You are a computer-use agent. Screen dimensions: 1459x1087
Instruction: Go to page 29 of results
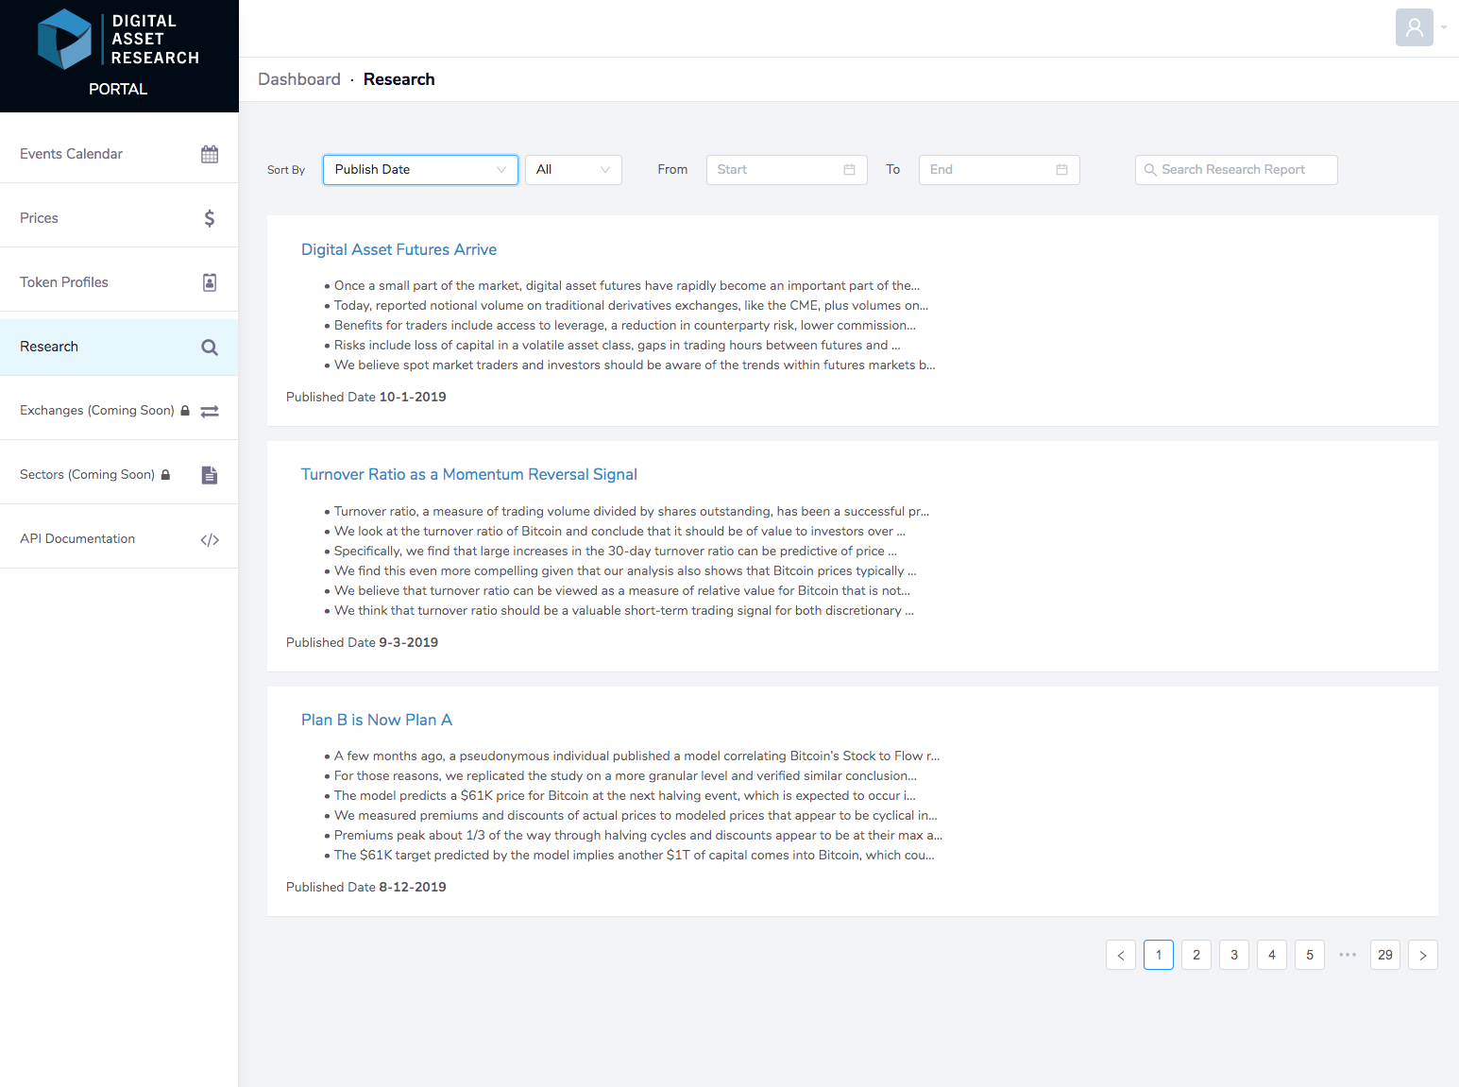pos(1384,955)
